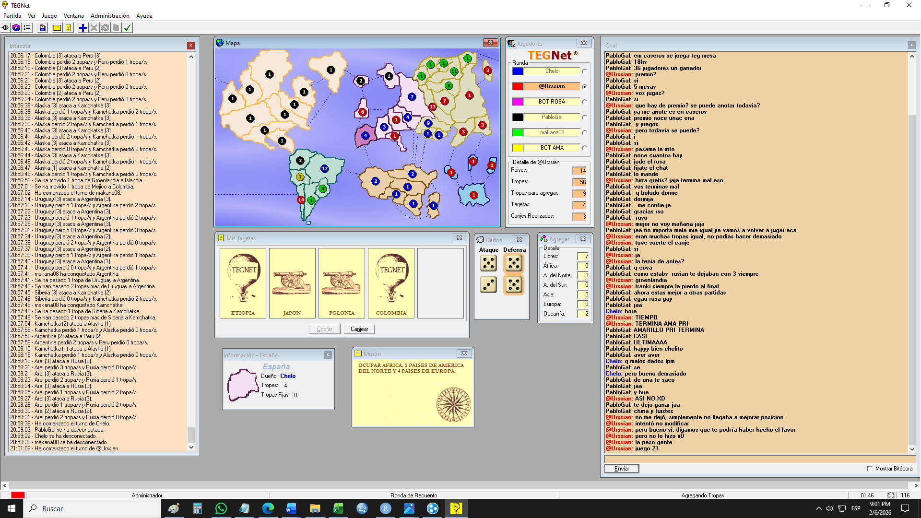
Task: Click the red color swatch beside @Urssian
Action: click(518, 87)
